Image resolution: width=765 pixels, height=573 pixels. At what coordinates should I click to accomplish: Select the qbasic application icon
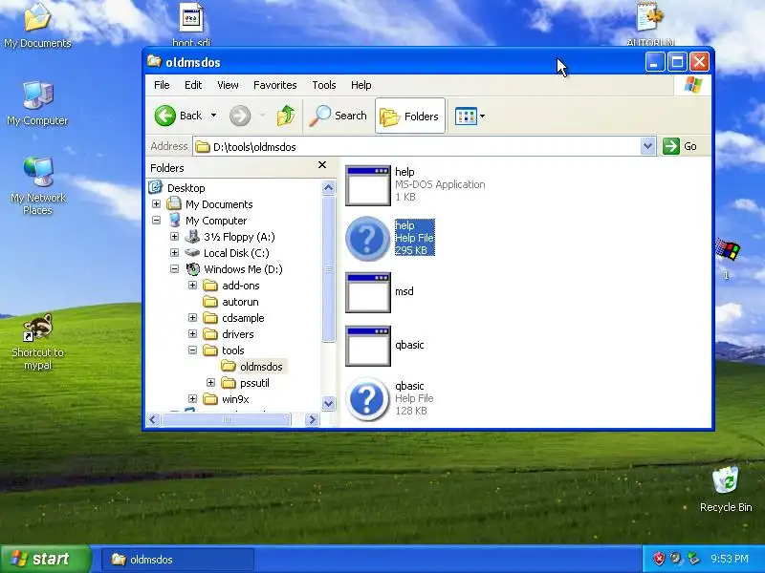click(368, 346)
